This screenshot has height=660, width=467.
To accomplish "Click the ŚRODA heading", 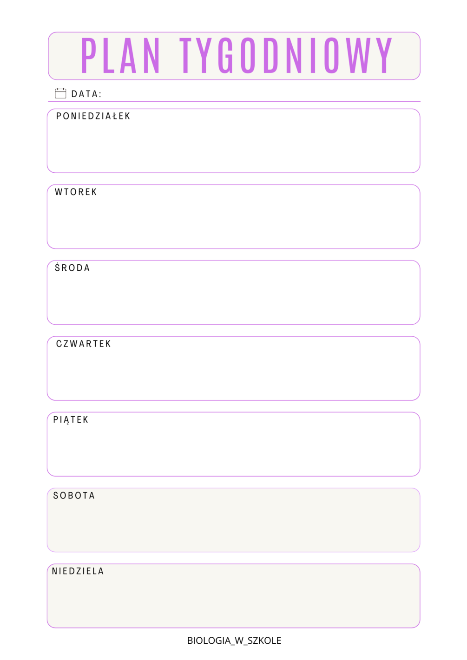I will pos(72,268).
